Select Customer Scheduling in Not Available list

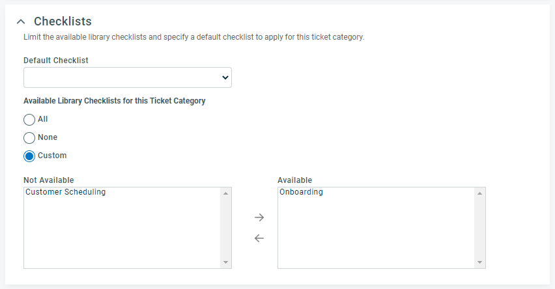65,192
